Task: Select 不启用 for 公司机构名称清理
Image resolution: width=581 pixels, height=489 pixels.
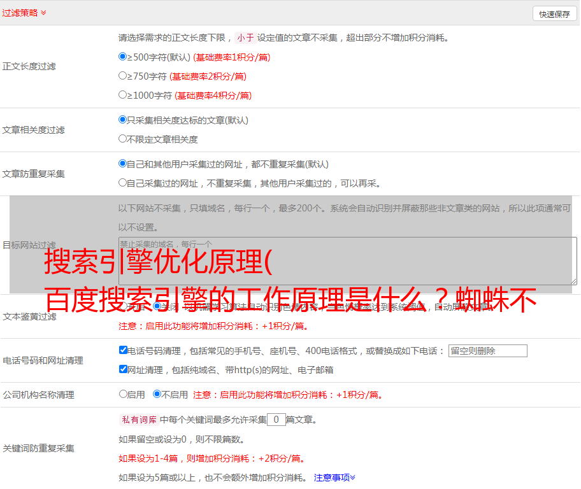Action: pyautogui.click(x=157, y=394)
